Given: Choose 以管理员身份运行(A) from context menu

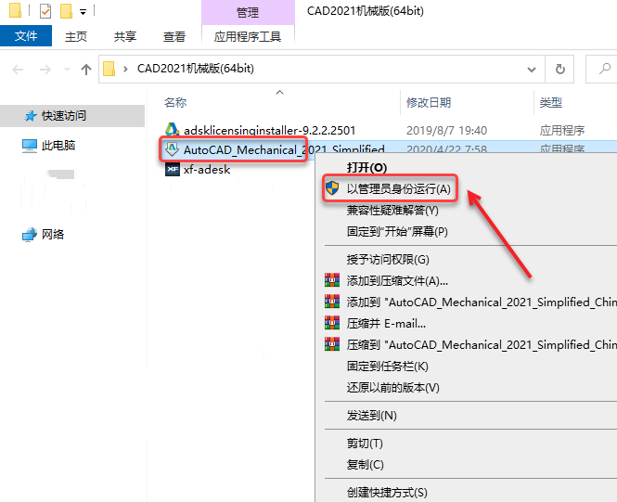Looking at the screenshot, I should (398, 189).
